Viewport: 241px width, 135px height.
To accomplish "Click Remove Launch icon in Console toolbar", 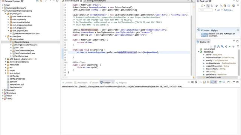I will (192, 82).
